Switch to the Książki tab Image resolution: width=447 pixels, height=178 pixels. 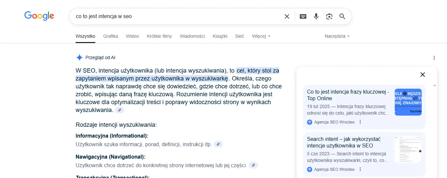pos(220,36)
